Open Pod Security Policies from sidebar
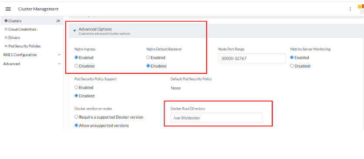Viewport: 364px width, 159px height. click(24, 46)
